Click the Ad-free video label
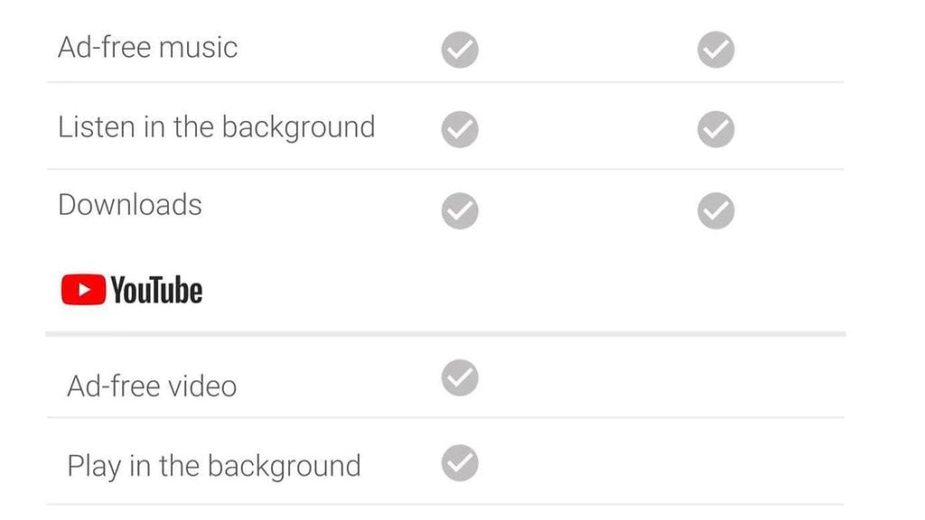 click(152, 386)
